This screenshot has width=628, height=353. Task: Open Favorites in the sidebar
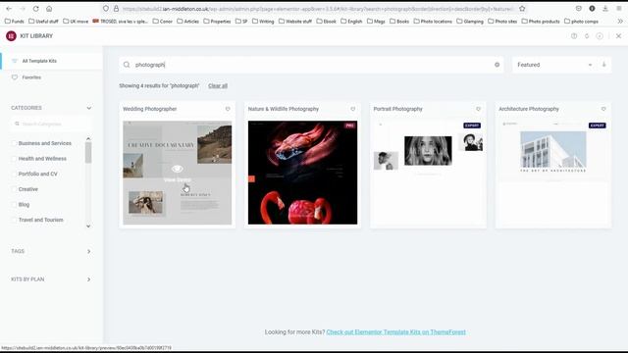pyautogui.click(x=31, y=77)
